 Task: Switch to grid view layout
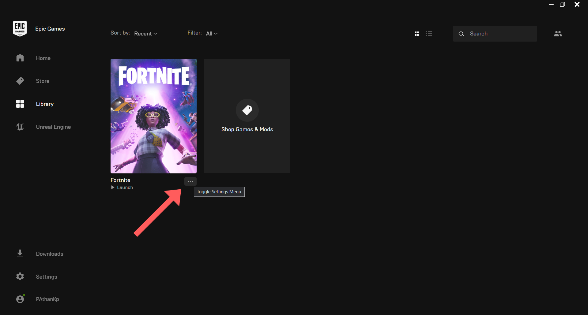(x=417, y=33)
